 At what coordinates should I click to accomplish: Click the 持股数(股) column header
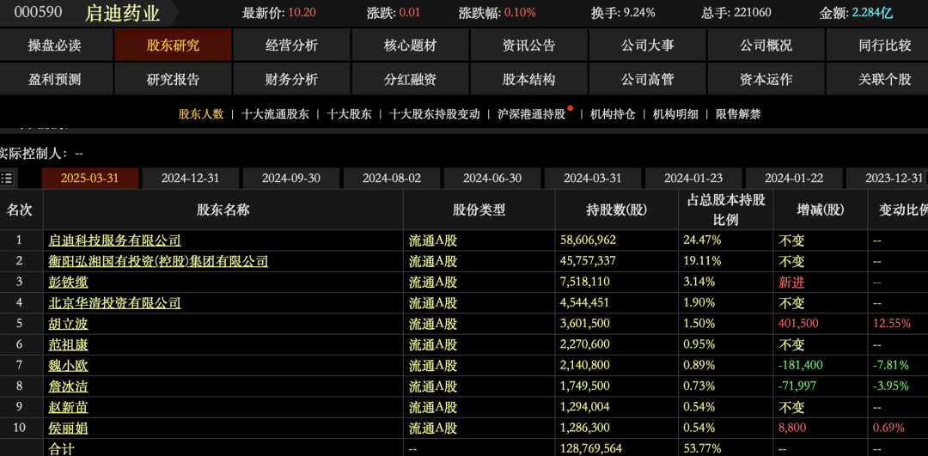pos(617,210)
